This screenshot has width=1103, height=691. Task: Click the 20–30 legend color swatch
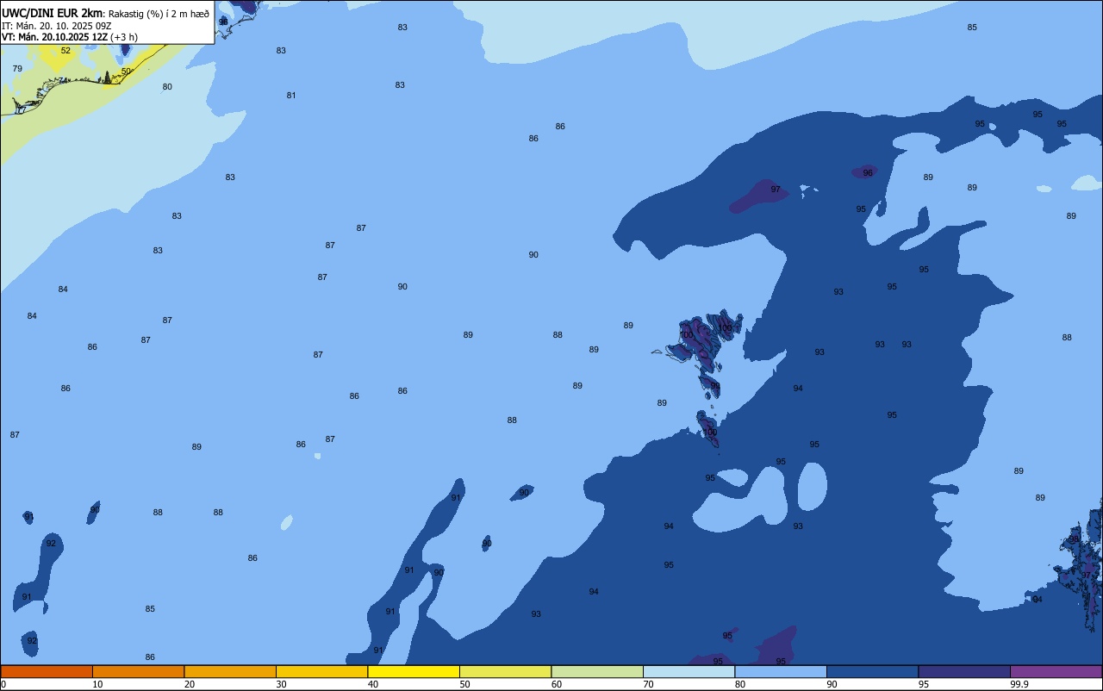230,671
